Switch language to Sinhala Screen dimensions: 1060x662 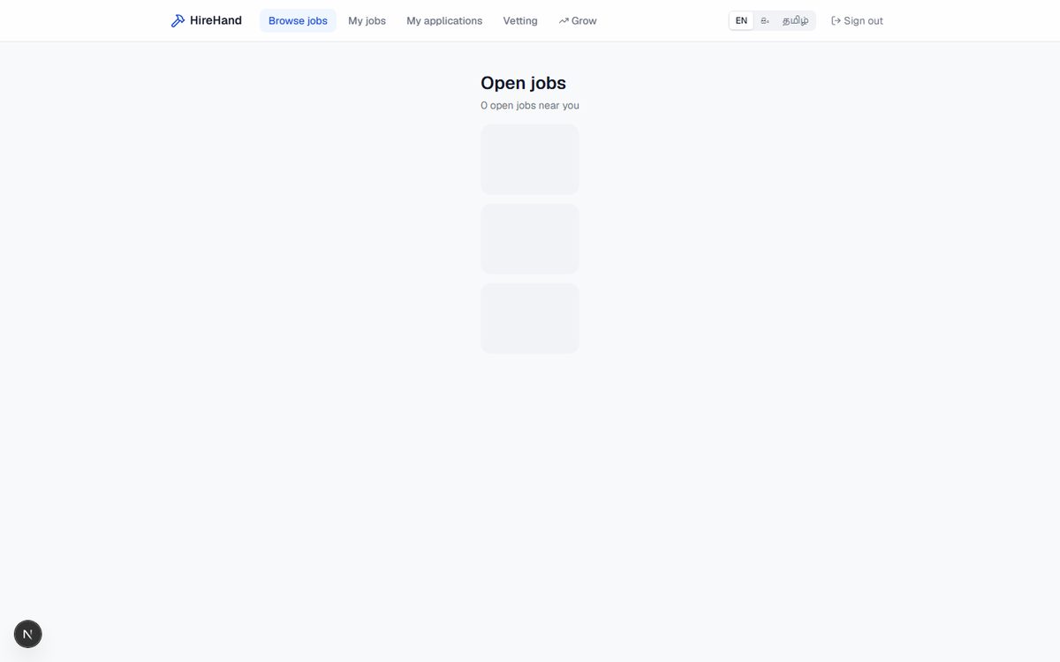(765, 20)
